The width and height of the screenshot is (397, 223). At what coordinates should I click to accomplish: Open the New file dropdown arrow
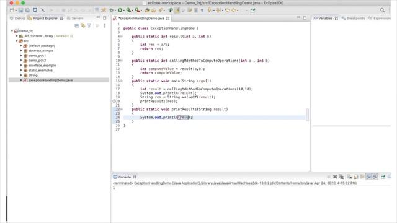pyautogui.click(x=16, y=11)
